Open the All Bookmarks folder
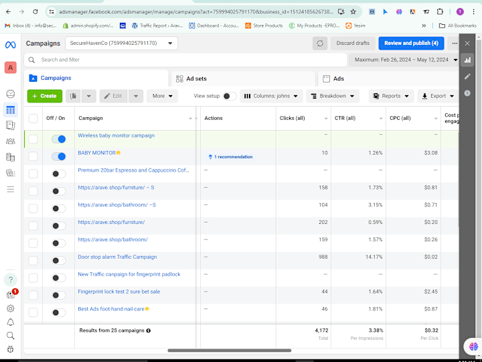 tap(458, 26)
